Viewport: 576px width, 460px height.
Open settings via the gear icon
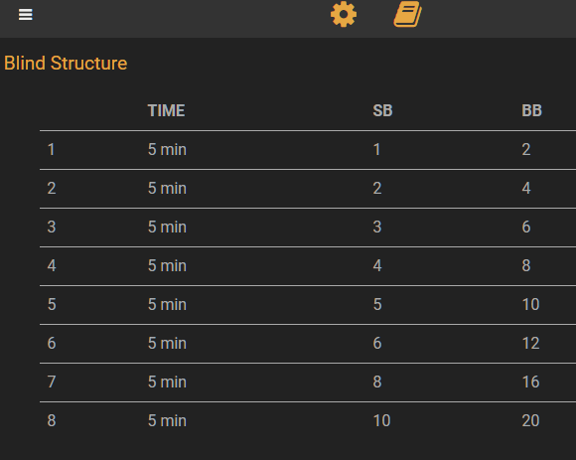click(344, 14)
